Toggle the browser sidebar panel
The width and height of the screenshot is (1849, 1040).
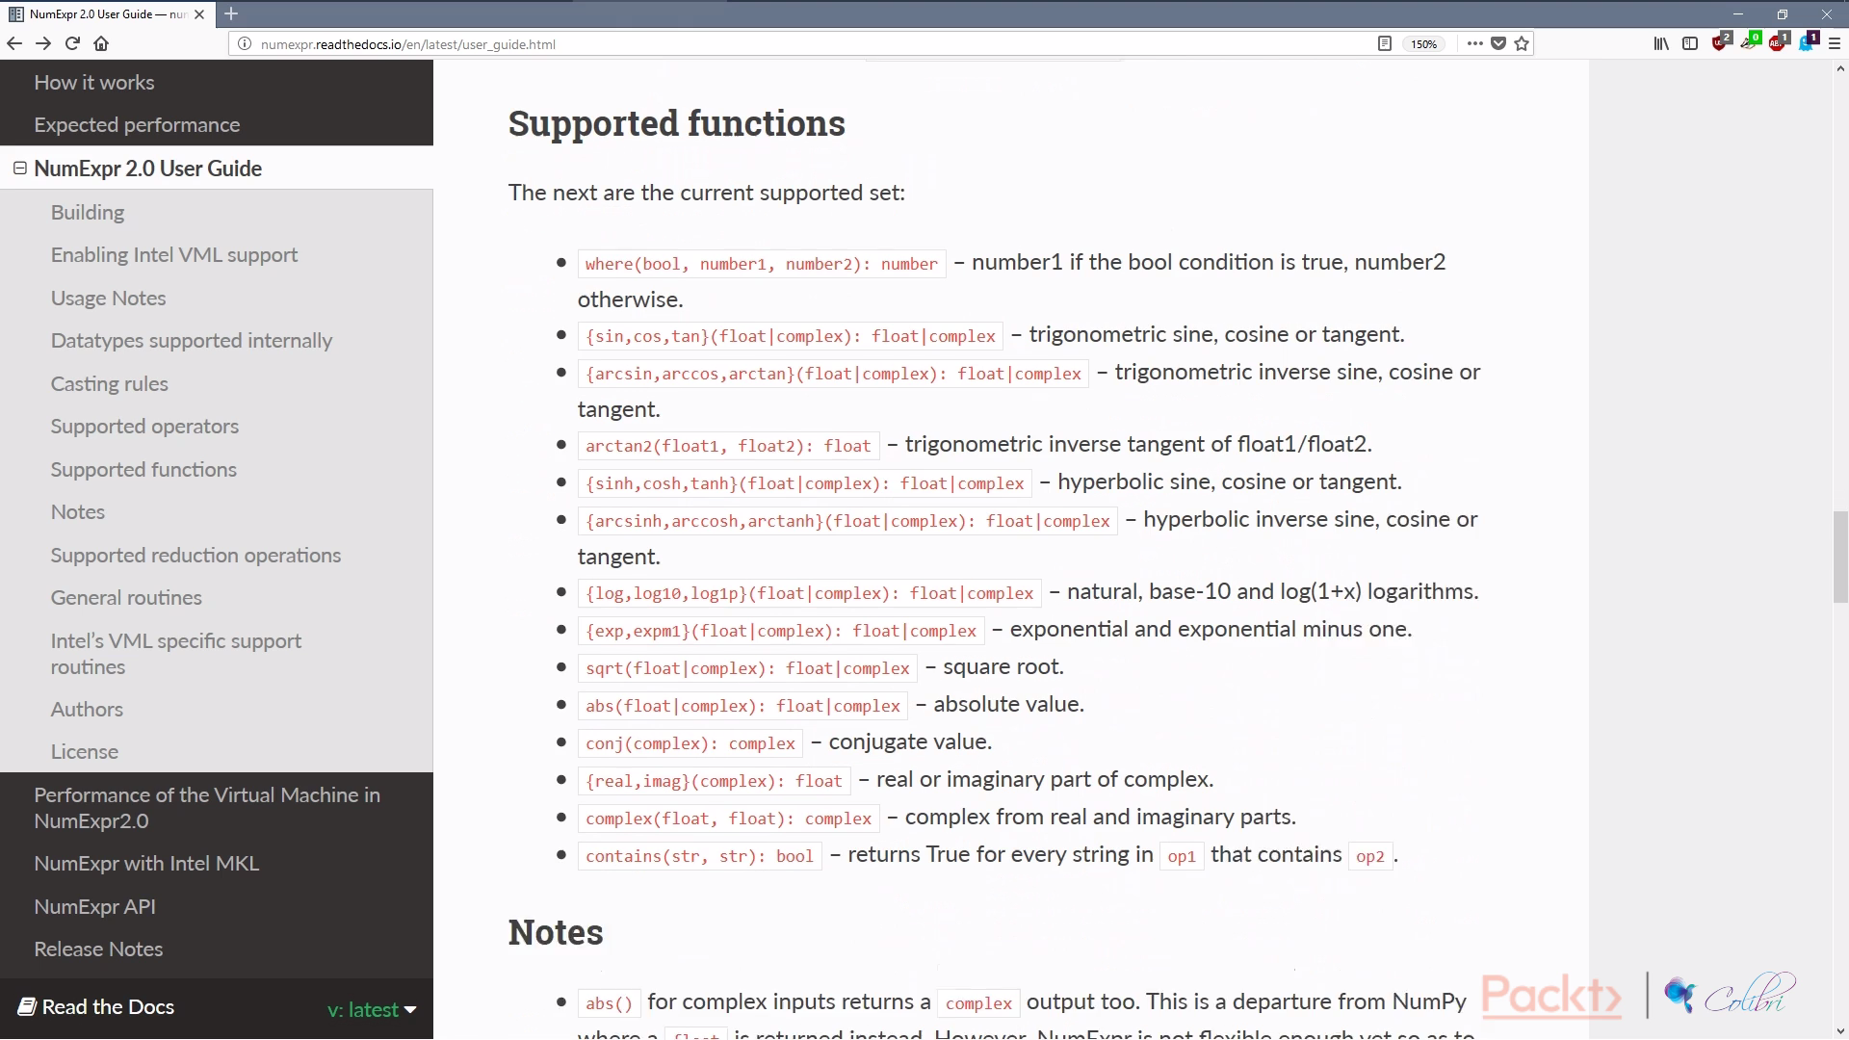pos(1690,43)
